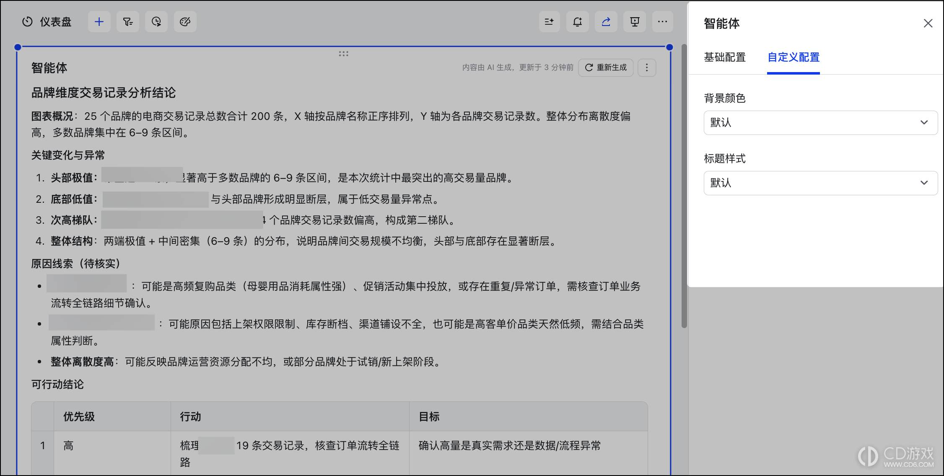The image size is (944, 476).
Task: Click the vertical scrollbar of dashboard
Action: pyautogui.click(x=684, y=186)
